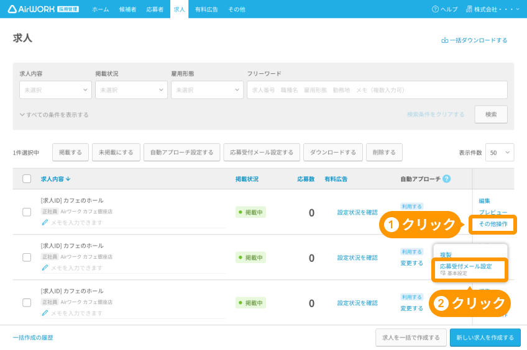527x350 pixels.
Task: Click 掲載中 status in first job row
Action: point(250,212)
